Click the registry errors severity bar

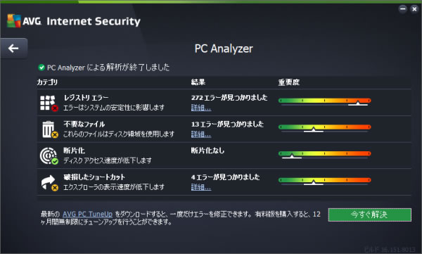tap(324, 101)
